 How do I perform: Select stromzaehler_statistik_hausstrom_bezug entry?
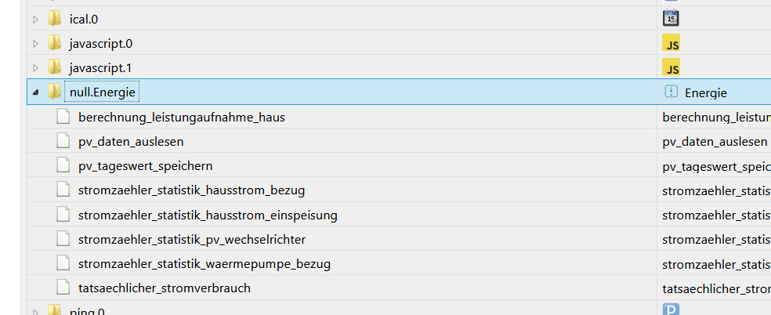click(191, 190)
